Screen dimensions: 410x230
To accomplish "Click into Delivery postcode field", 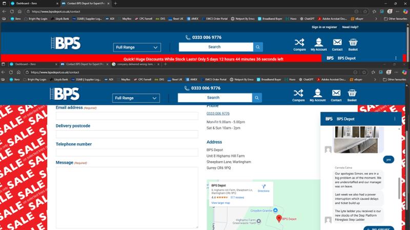I will pyautogui.click(x=127, y=134).
